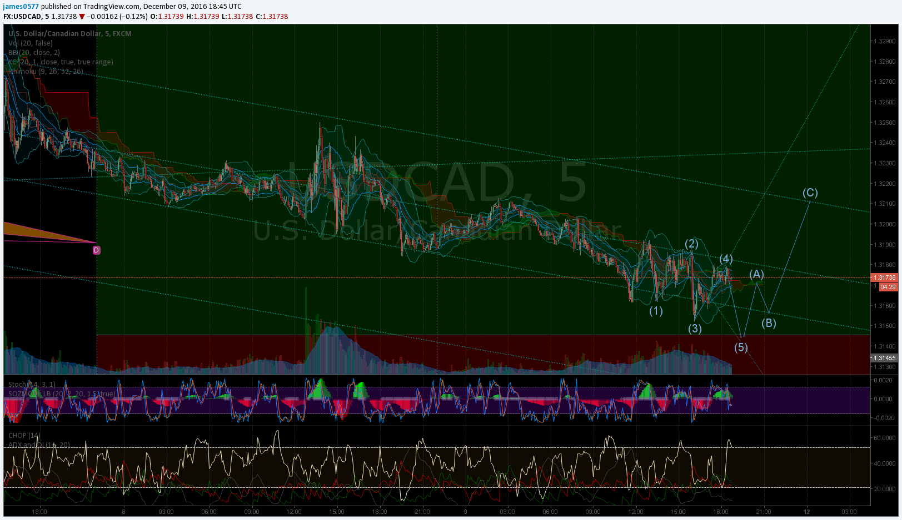Image resolution: width=902 pixels, height=520 pixels.
Task: Click the first 18:00 time axis label
Action: [x=39, y=512]
